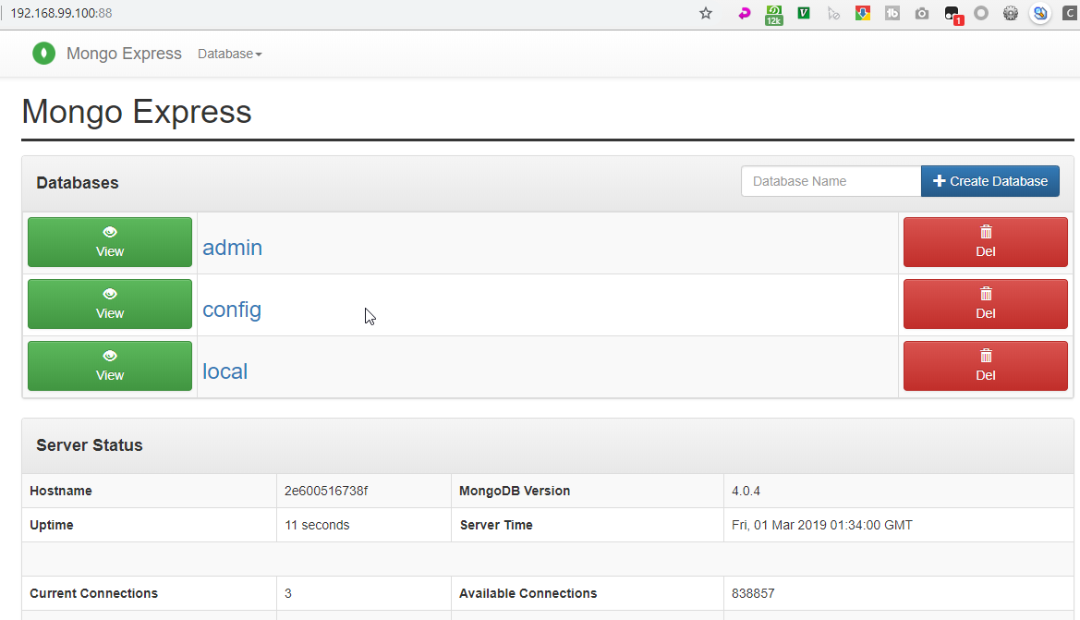Click the pink arrow extension icon

tap(745, 13)
